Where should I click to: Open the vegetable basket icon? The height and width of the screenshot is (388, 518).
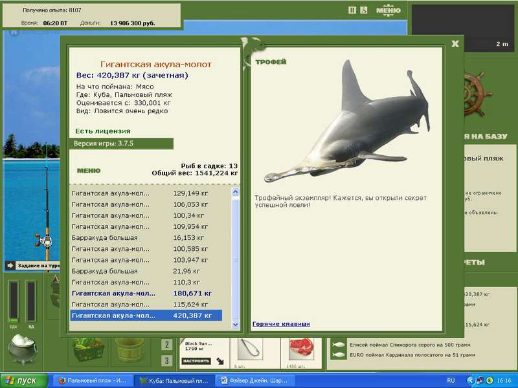coord(89,350)
